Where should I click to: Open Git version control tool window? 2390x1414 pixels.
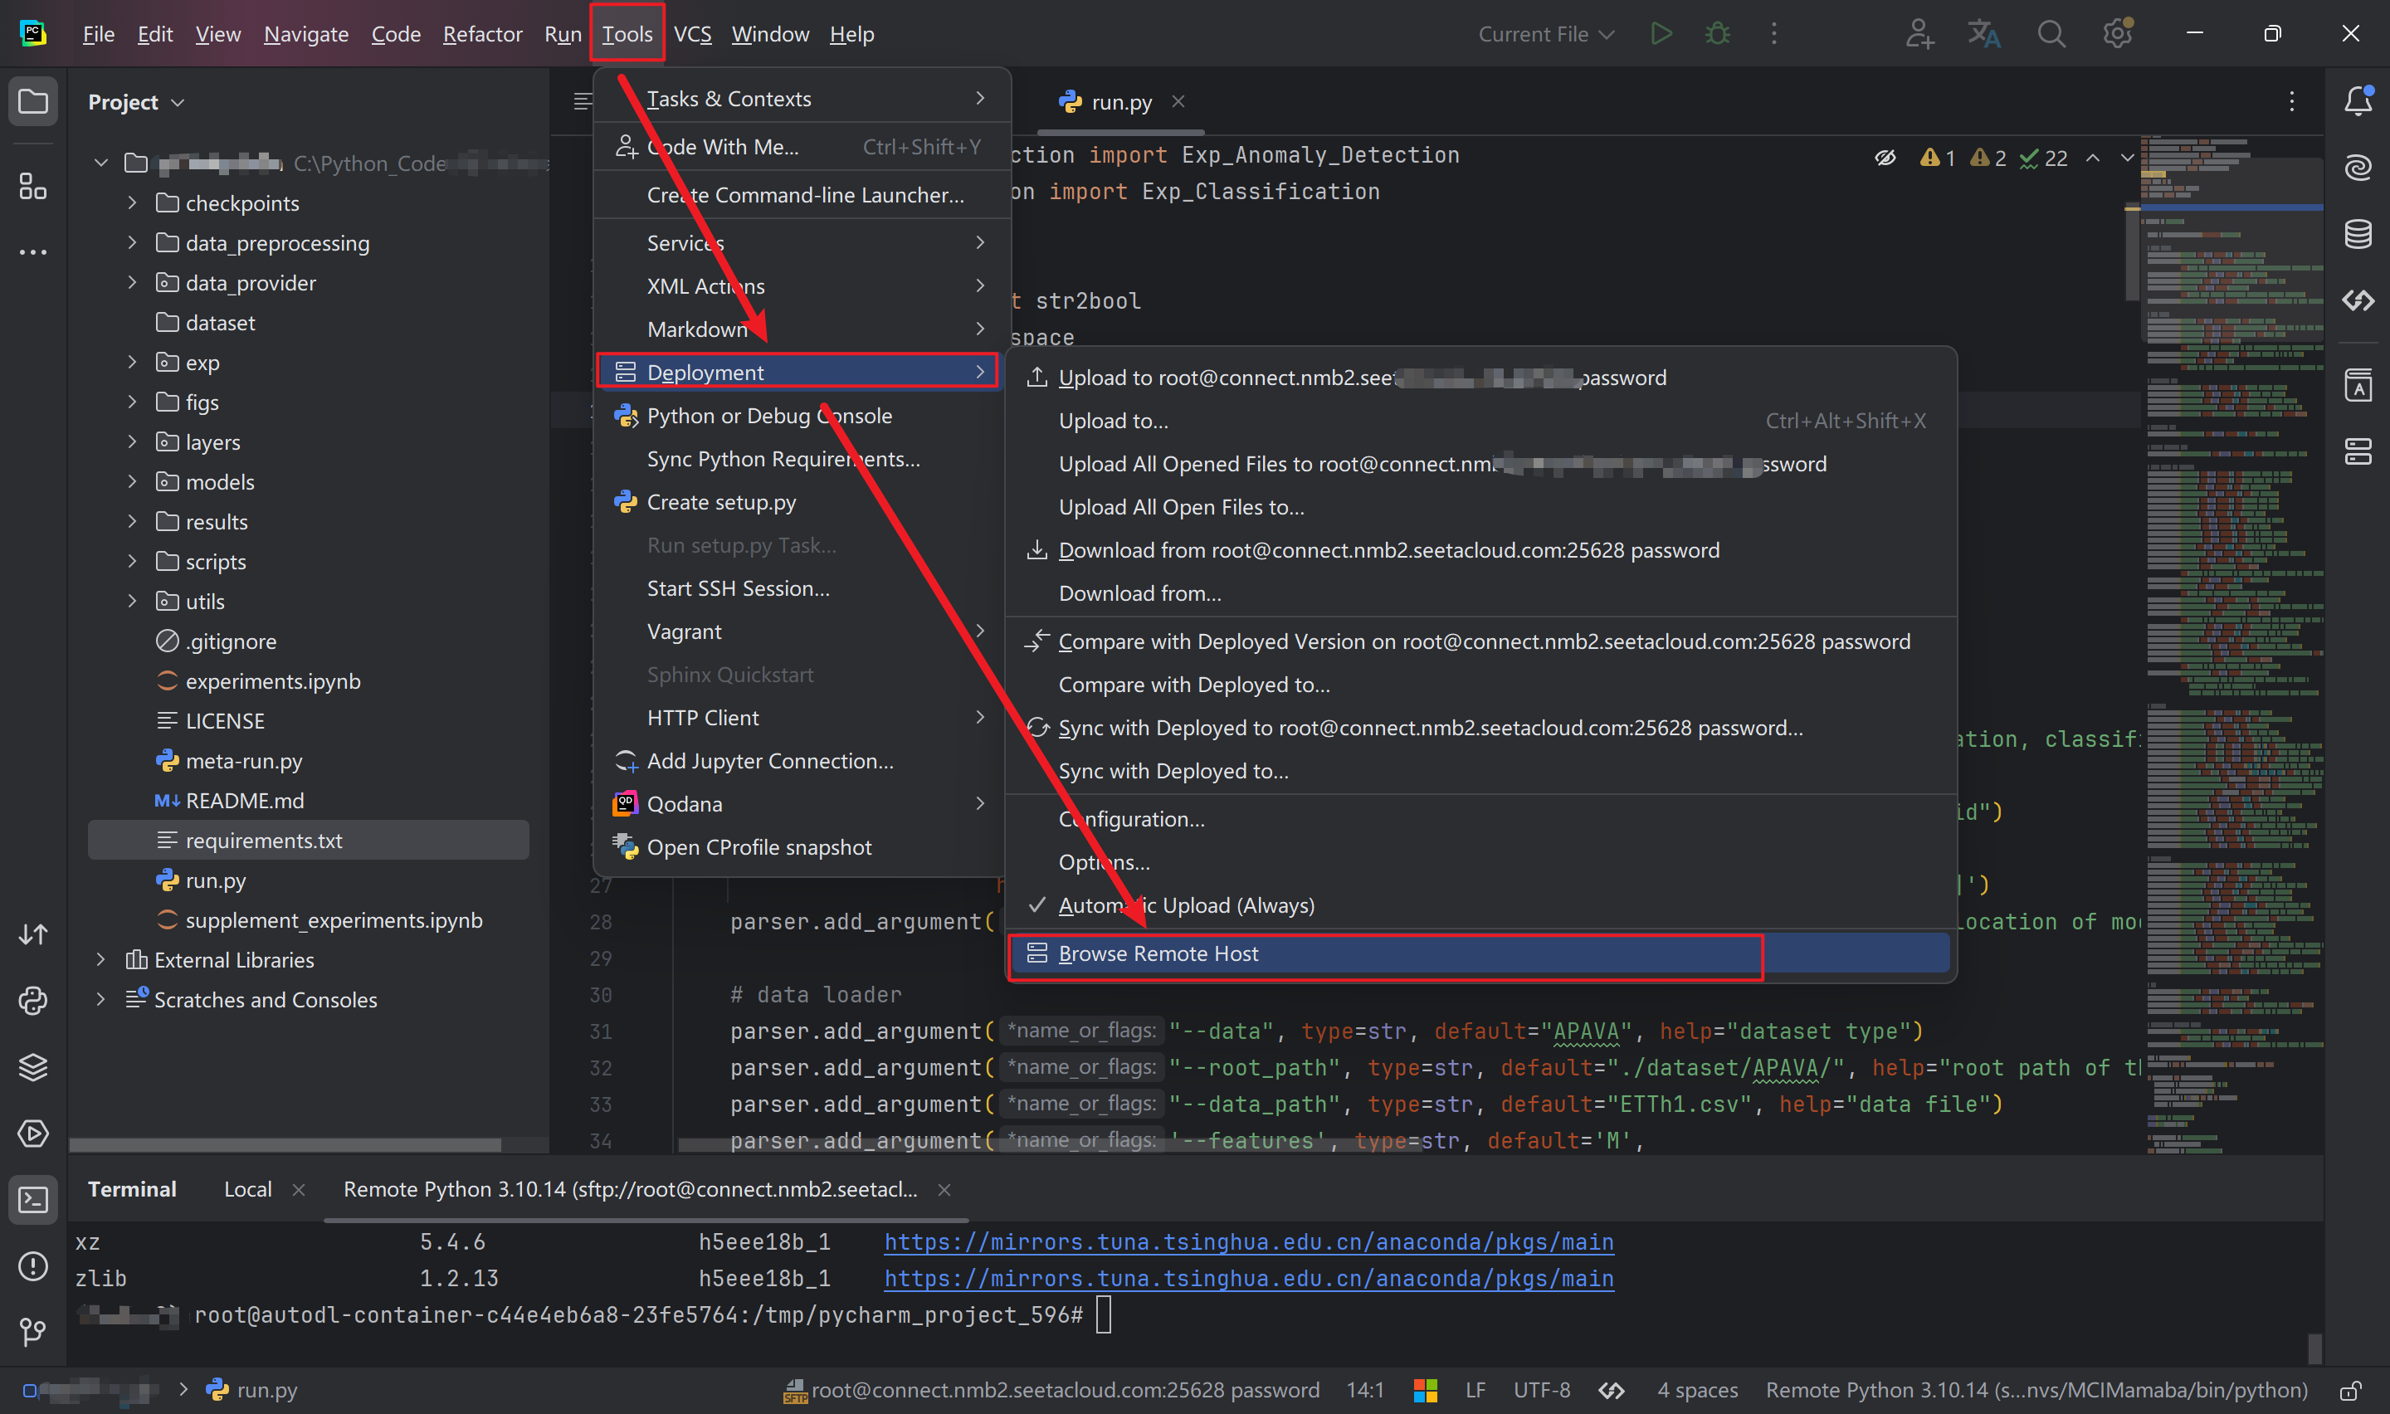[33, 1332]
